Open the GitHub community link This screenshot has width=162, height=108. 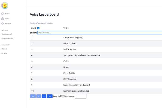(4, 53)
